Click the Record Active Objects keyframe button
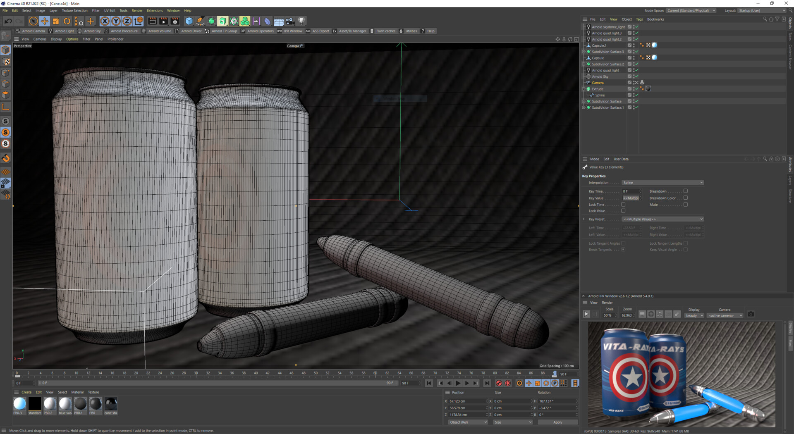The width and height of the screenshot is (794, 434). [499, 383]
